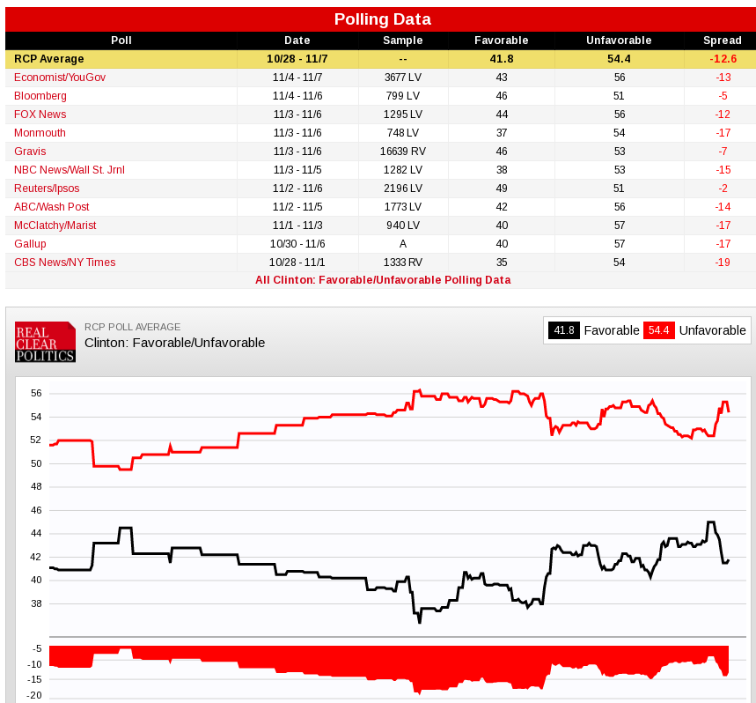Click Economist/YouGov sample 3677 LV
The image size is (756, 703).
402,78
